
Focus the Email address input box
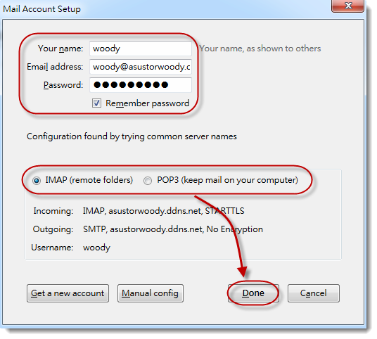click(x=141, y=67)
